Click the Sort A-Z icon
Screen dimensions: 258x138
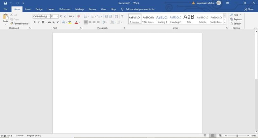coord(117,16)
